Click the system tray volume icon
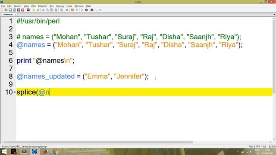This screenshot has width=276, height=155. (251, 152)
